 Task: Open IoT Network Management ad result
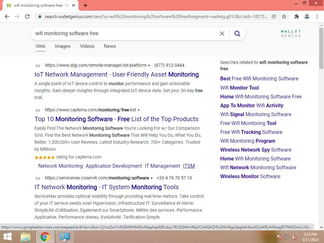point(116,74)
